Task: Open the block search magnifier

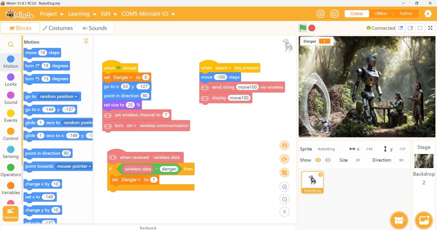Action: (11, 44)
